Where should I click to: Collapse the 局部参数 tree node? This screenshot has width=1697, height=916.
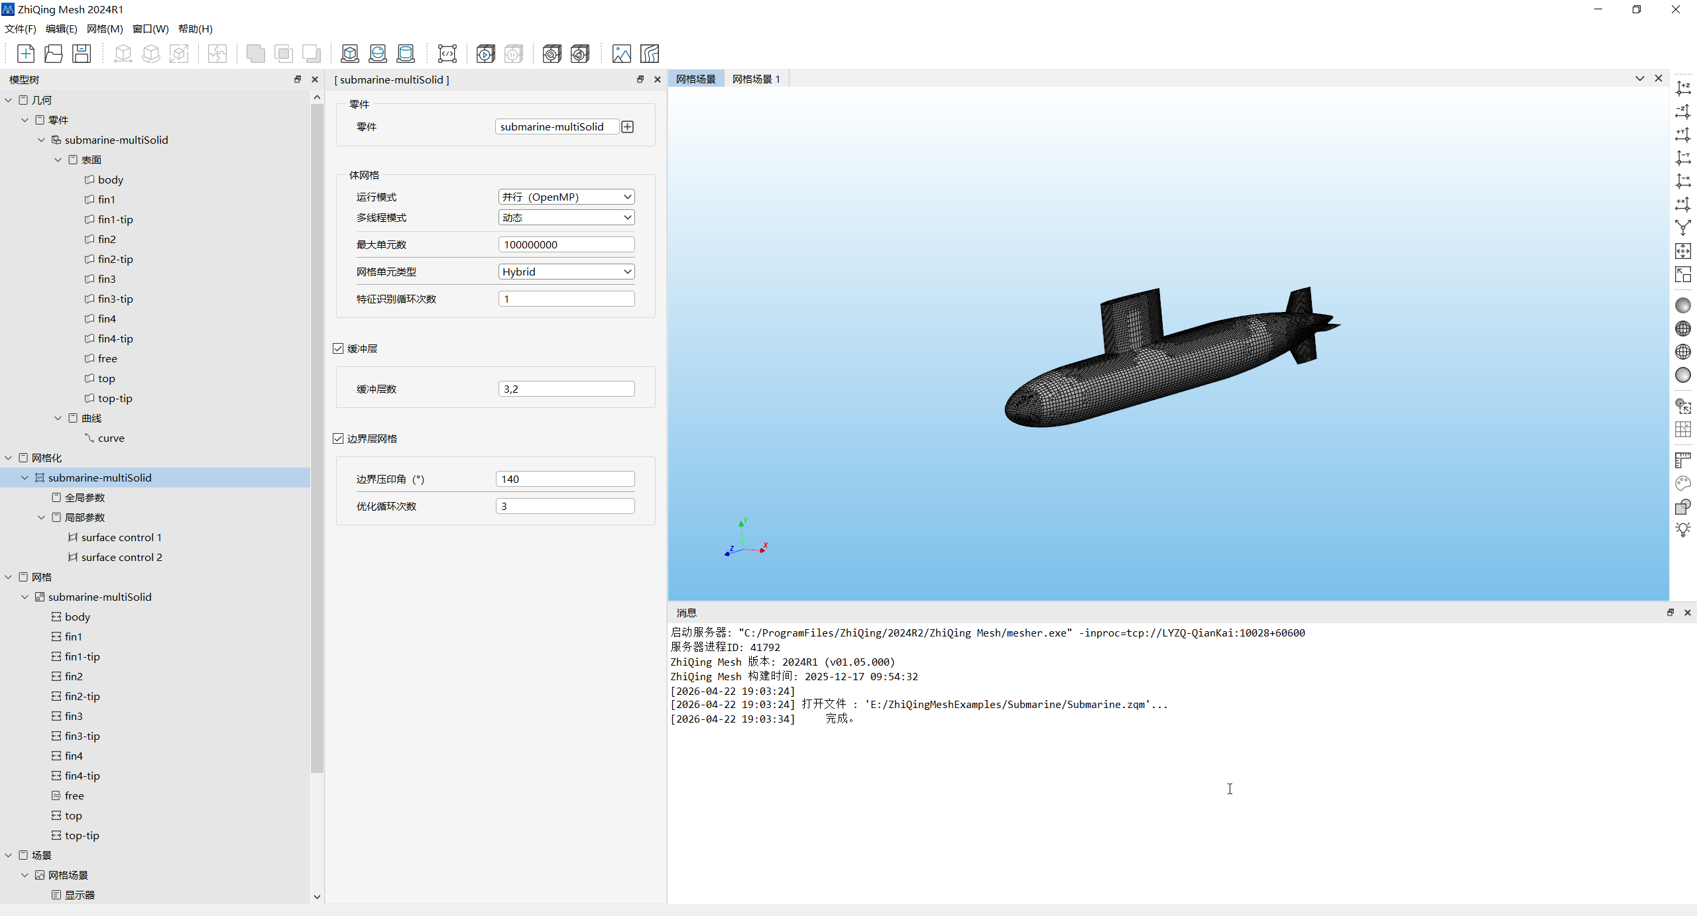pyautogui.click(x=42, y=517)
